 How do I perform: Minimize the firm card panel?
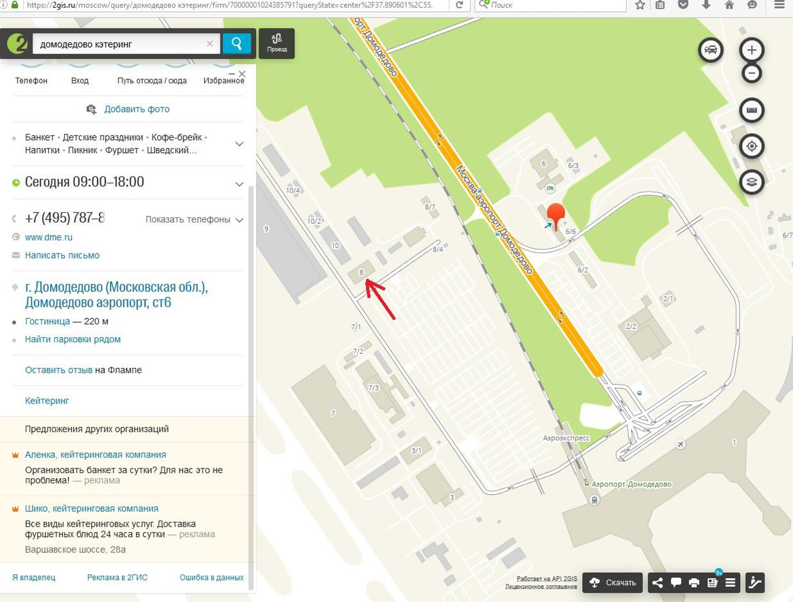232,74
